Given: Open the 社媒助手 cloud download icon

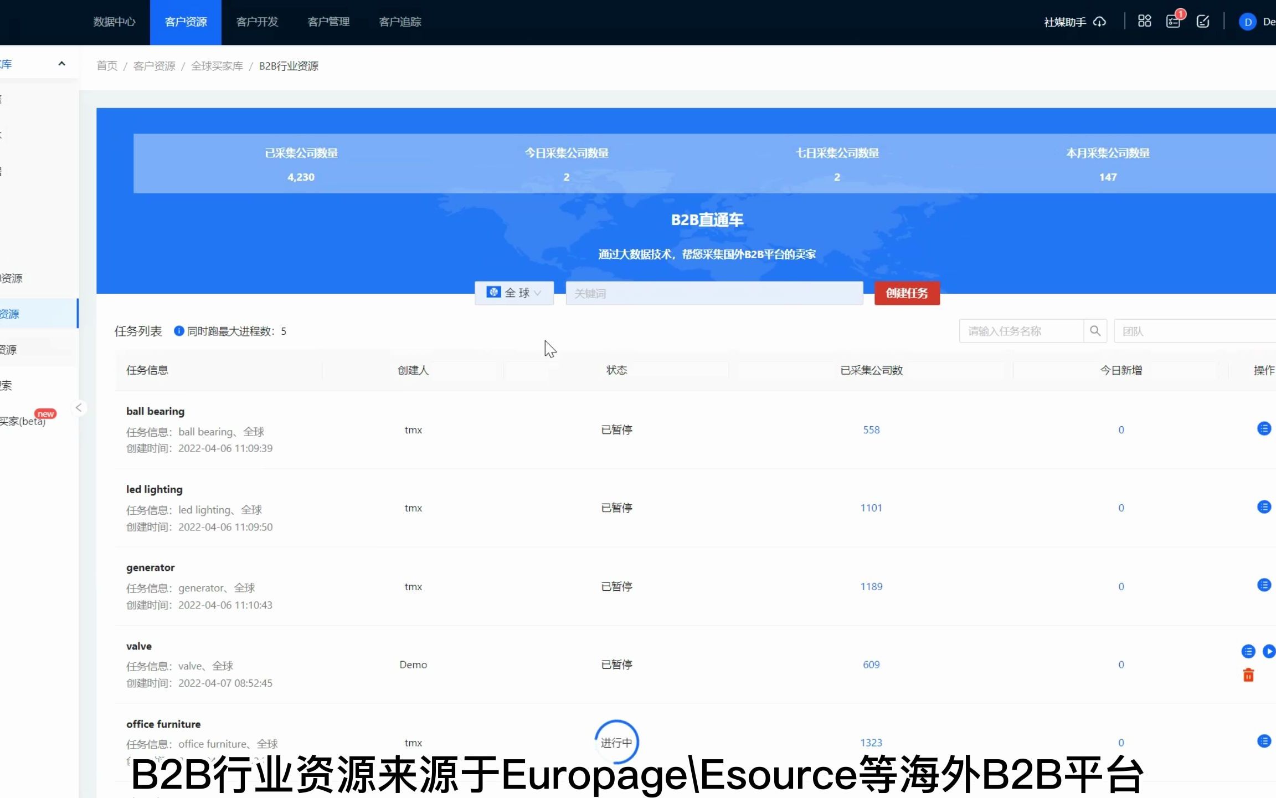Looking at the screenshot, I should tap(1099, 22).
